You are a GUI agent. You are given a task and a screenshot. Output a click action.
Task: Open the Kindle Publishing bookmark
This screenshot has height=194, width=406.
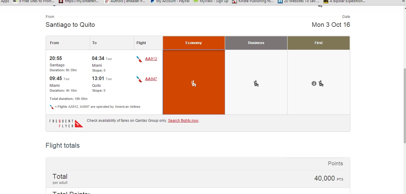[x=253, y=1]
